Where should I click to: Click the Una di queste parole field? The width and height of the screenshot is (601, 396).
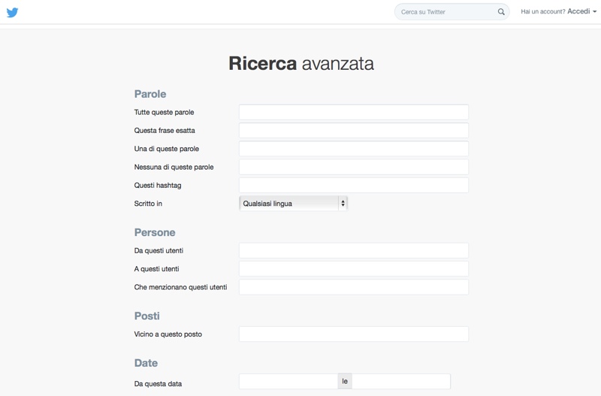tap(353, 149)
